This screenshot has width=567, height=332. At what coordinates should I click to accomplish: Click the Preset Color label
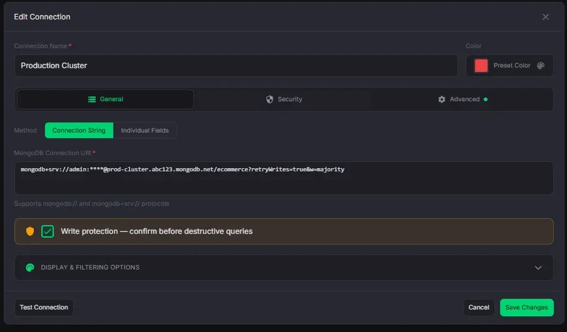pos(512,66)
